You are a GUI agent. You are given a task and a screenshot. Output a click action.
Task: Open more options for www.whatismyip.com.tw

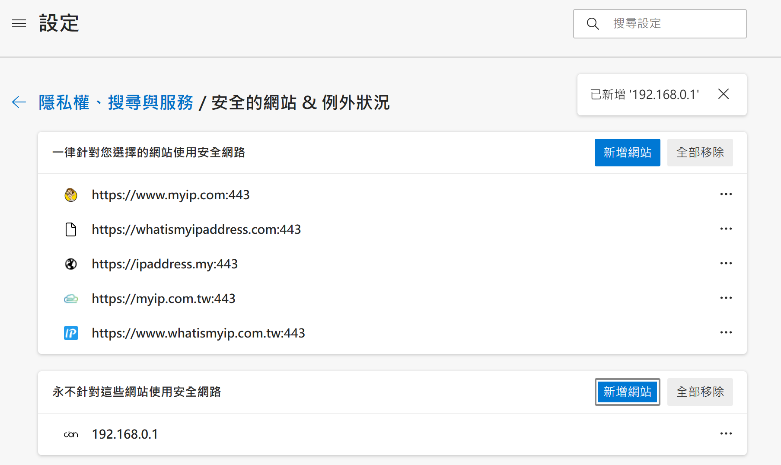click(726, 333)
